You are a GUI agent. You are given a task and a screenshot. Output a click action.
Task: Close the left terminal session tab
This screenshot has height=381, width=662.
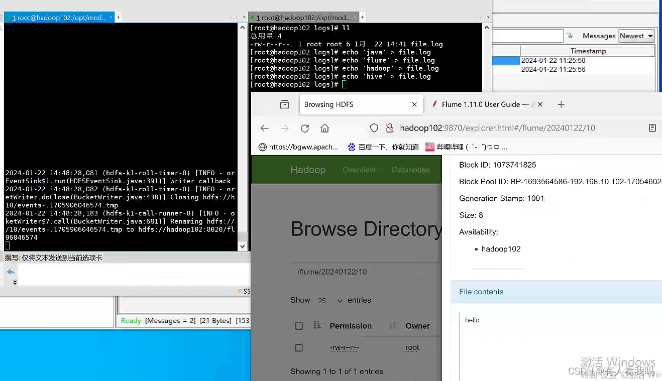point(112,18)
